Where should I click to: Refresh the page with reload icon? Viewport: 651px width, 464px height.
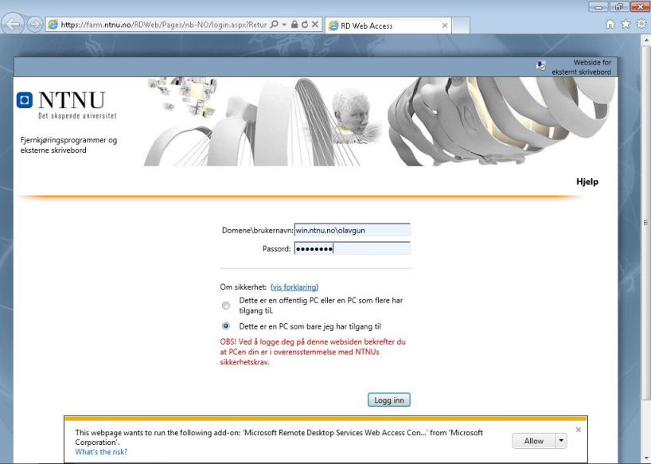[305, 25]
